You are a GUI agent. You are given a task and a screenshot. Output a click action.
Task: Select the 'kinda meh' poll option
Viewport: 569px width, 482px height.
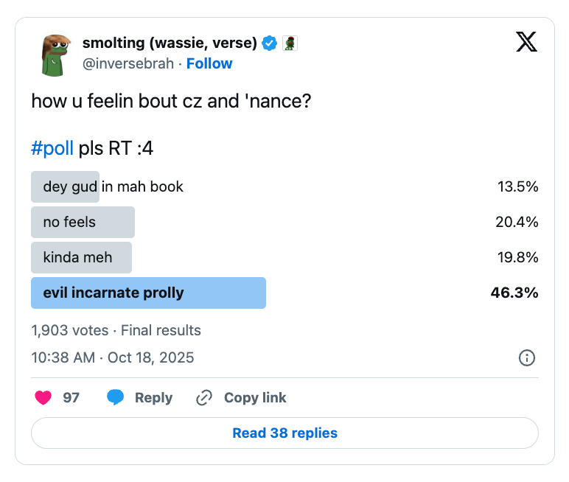point(81,257)
